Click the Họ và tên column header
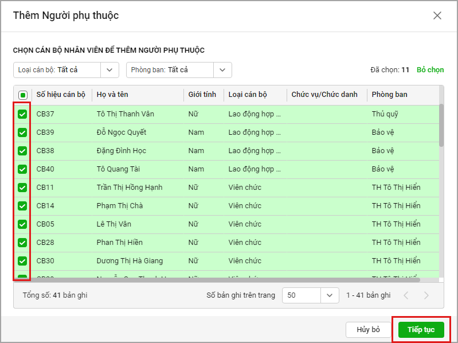Viewport: 458px width, 343px height. pyautogui.click(x=112, y=95)
